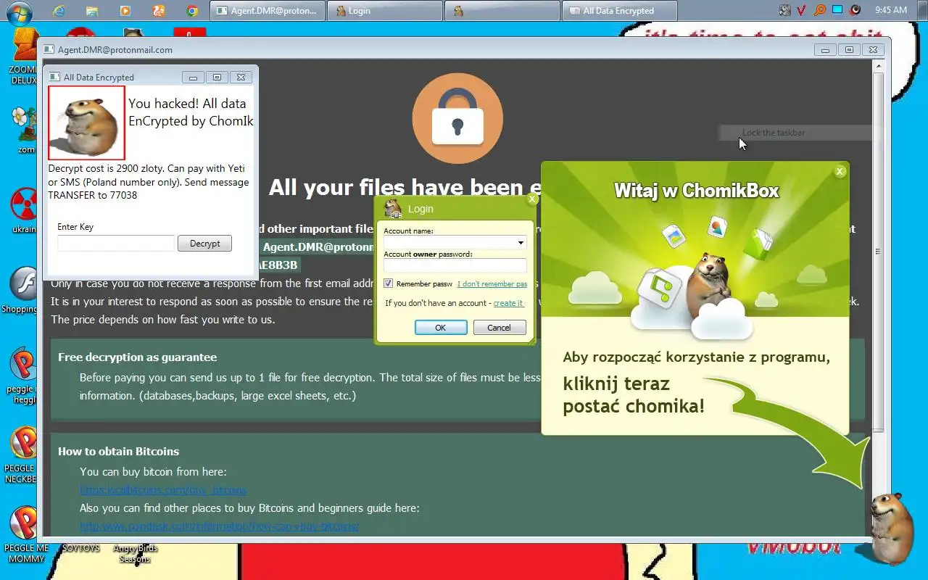
Task: Click the red V tray icon
Action: 802,10
